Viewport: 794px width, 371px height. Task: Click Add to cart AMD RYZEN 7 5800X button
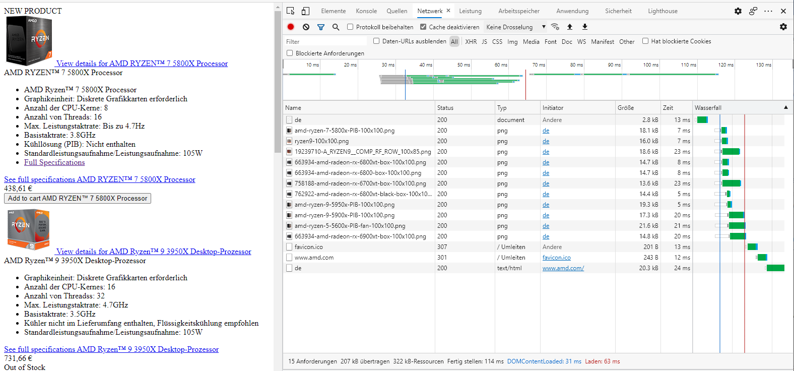pos(78,198)
